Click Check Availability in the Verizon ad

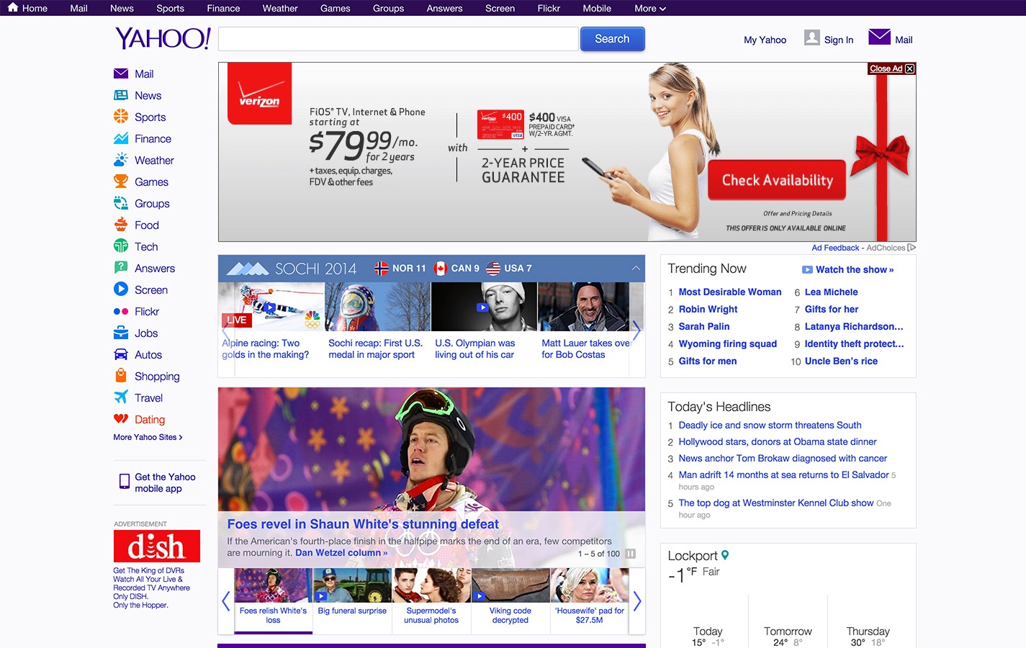coord(778,180)
